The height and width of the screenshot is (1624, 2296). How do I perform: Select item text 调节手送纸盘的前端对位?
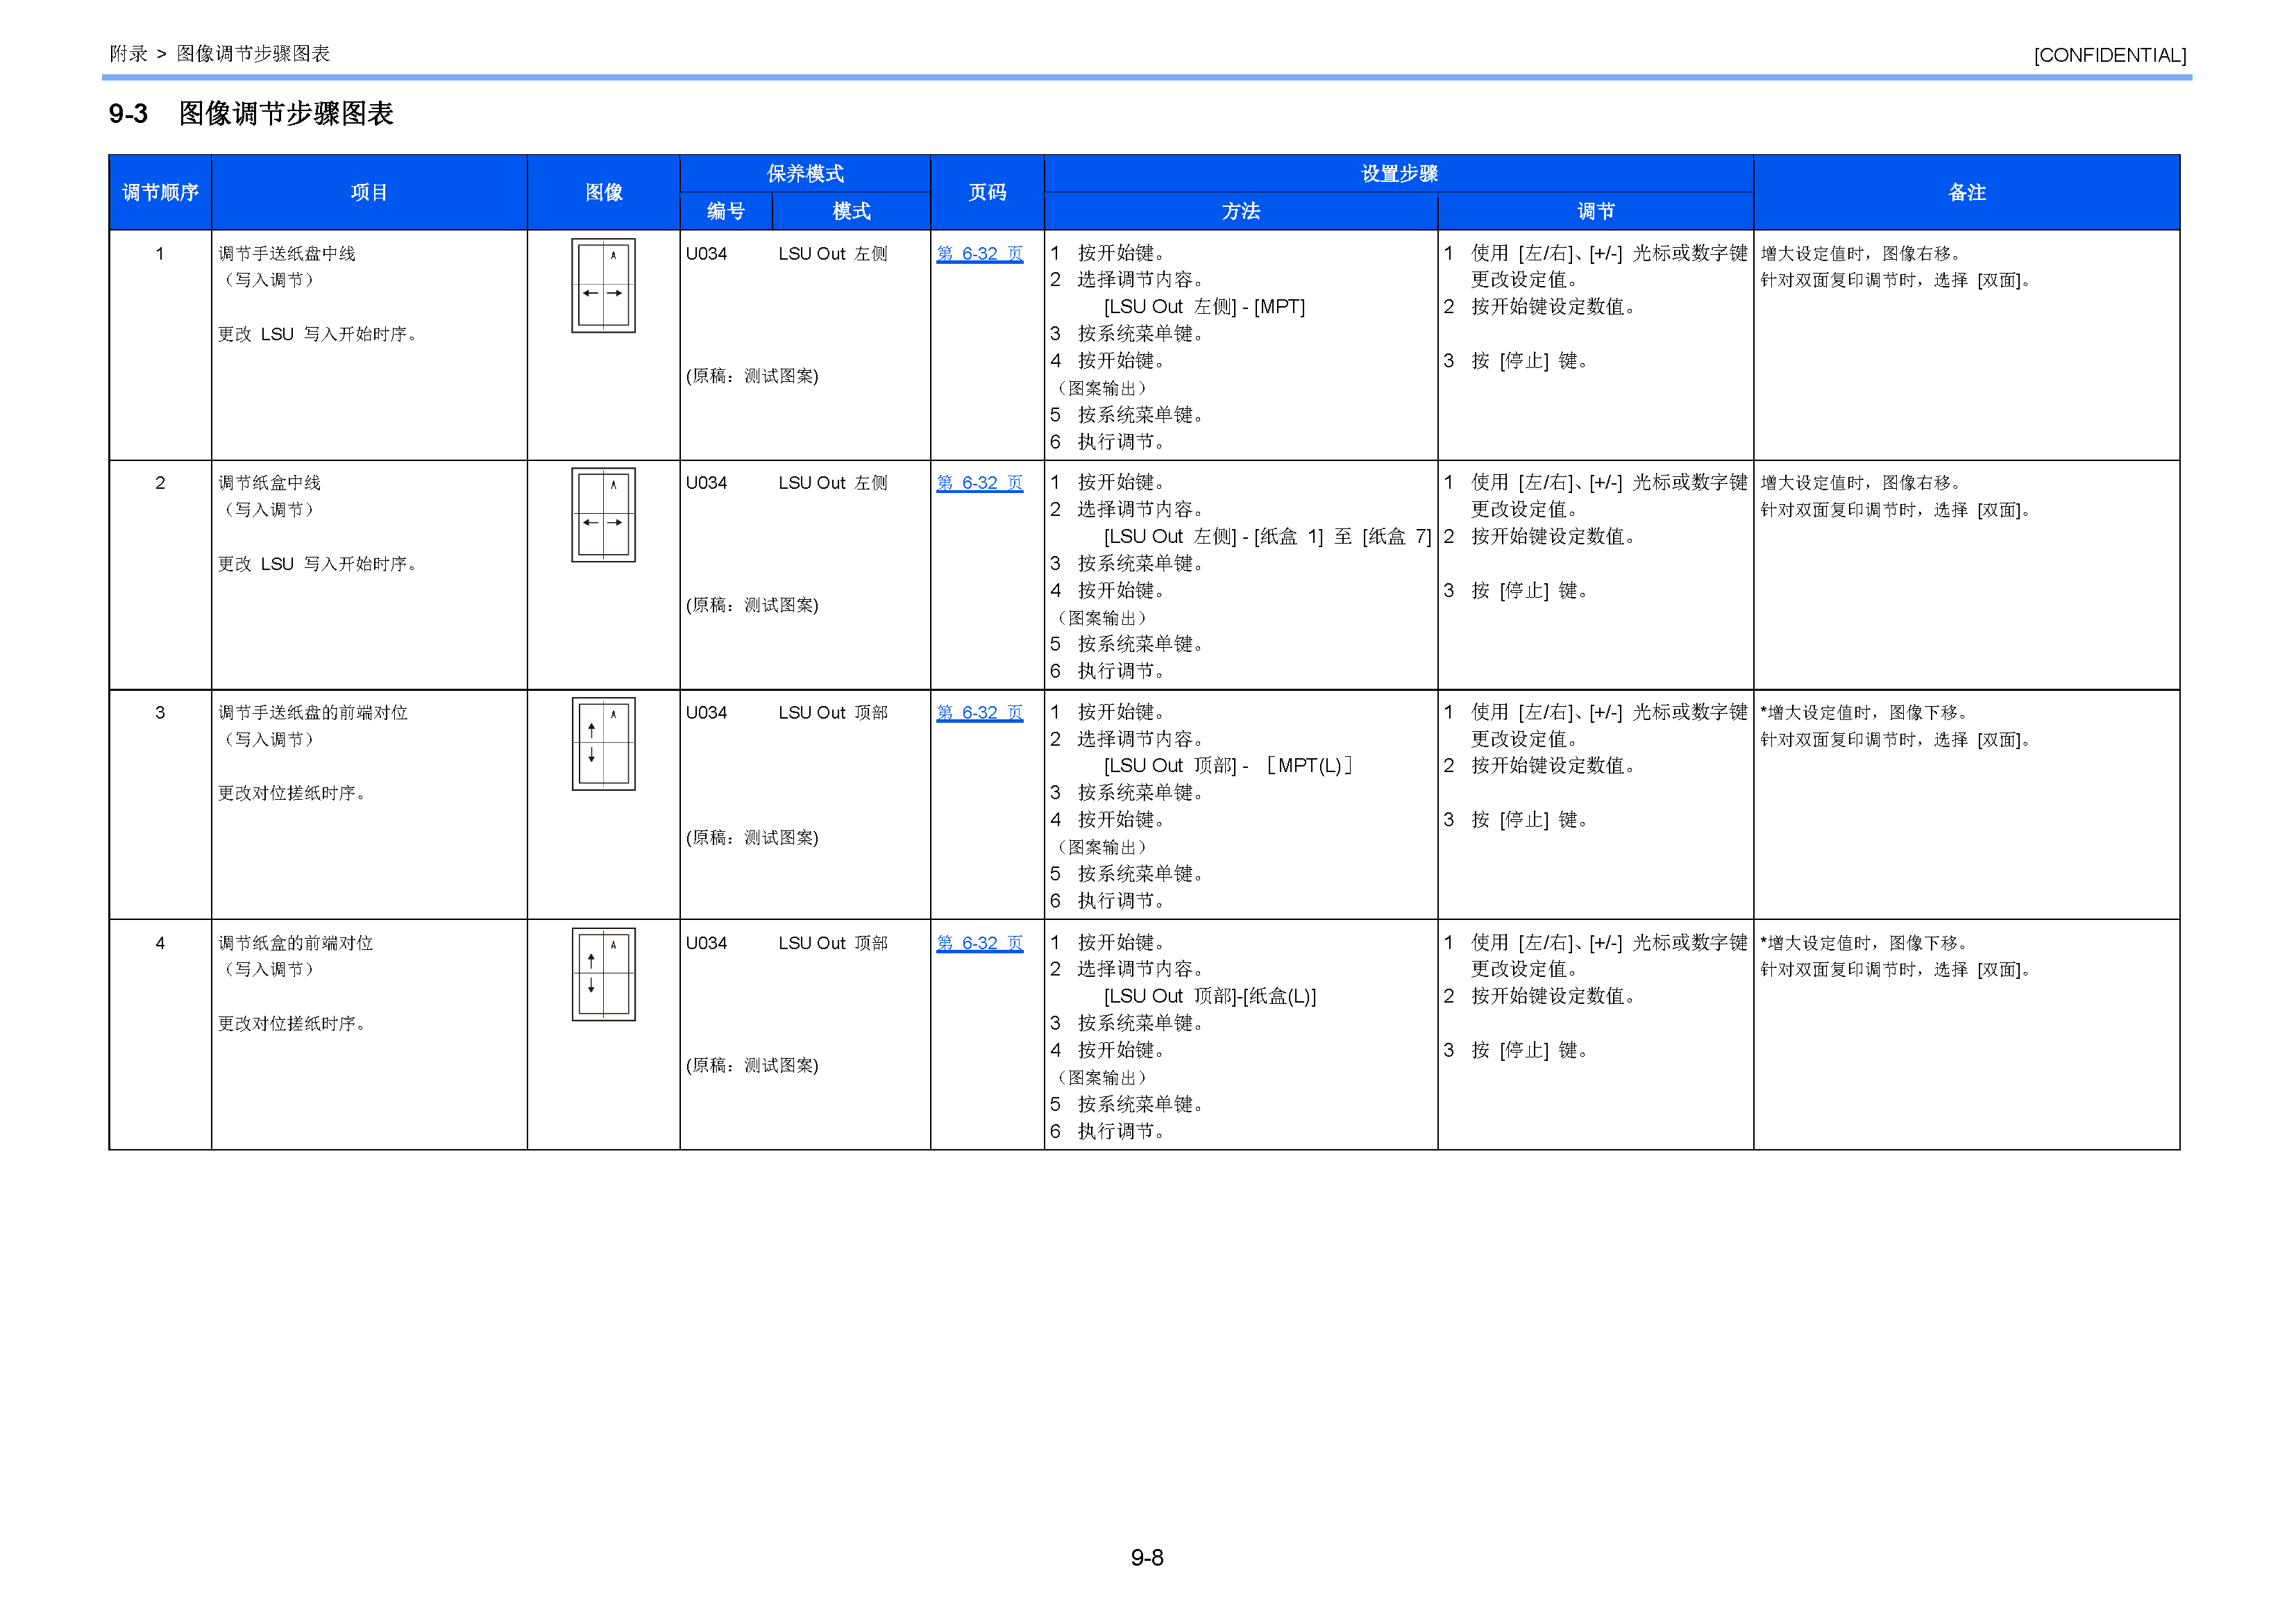click(313, 714)
